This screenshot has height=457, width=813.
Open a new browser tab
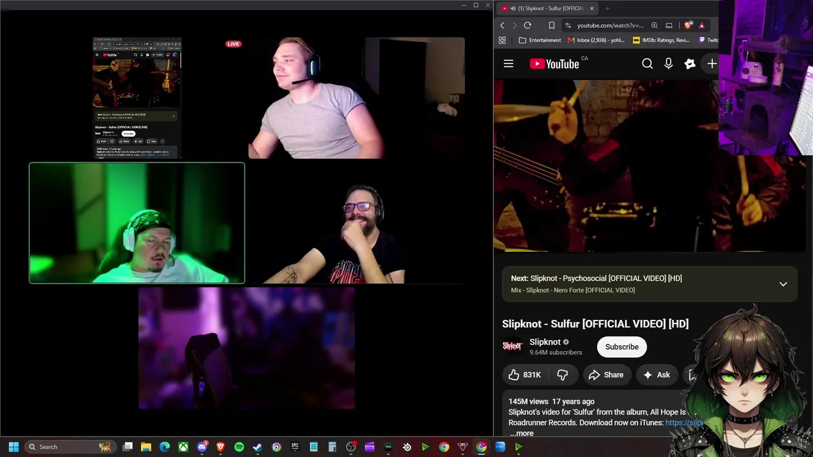(x=607, y=8)
